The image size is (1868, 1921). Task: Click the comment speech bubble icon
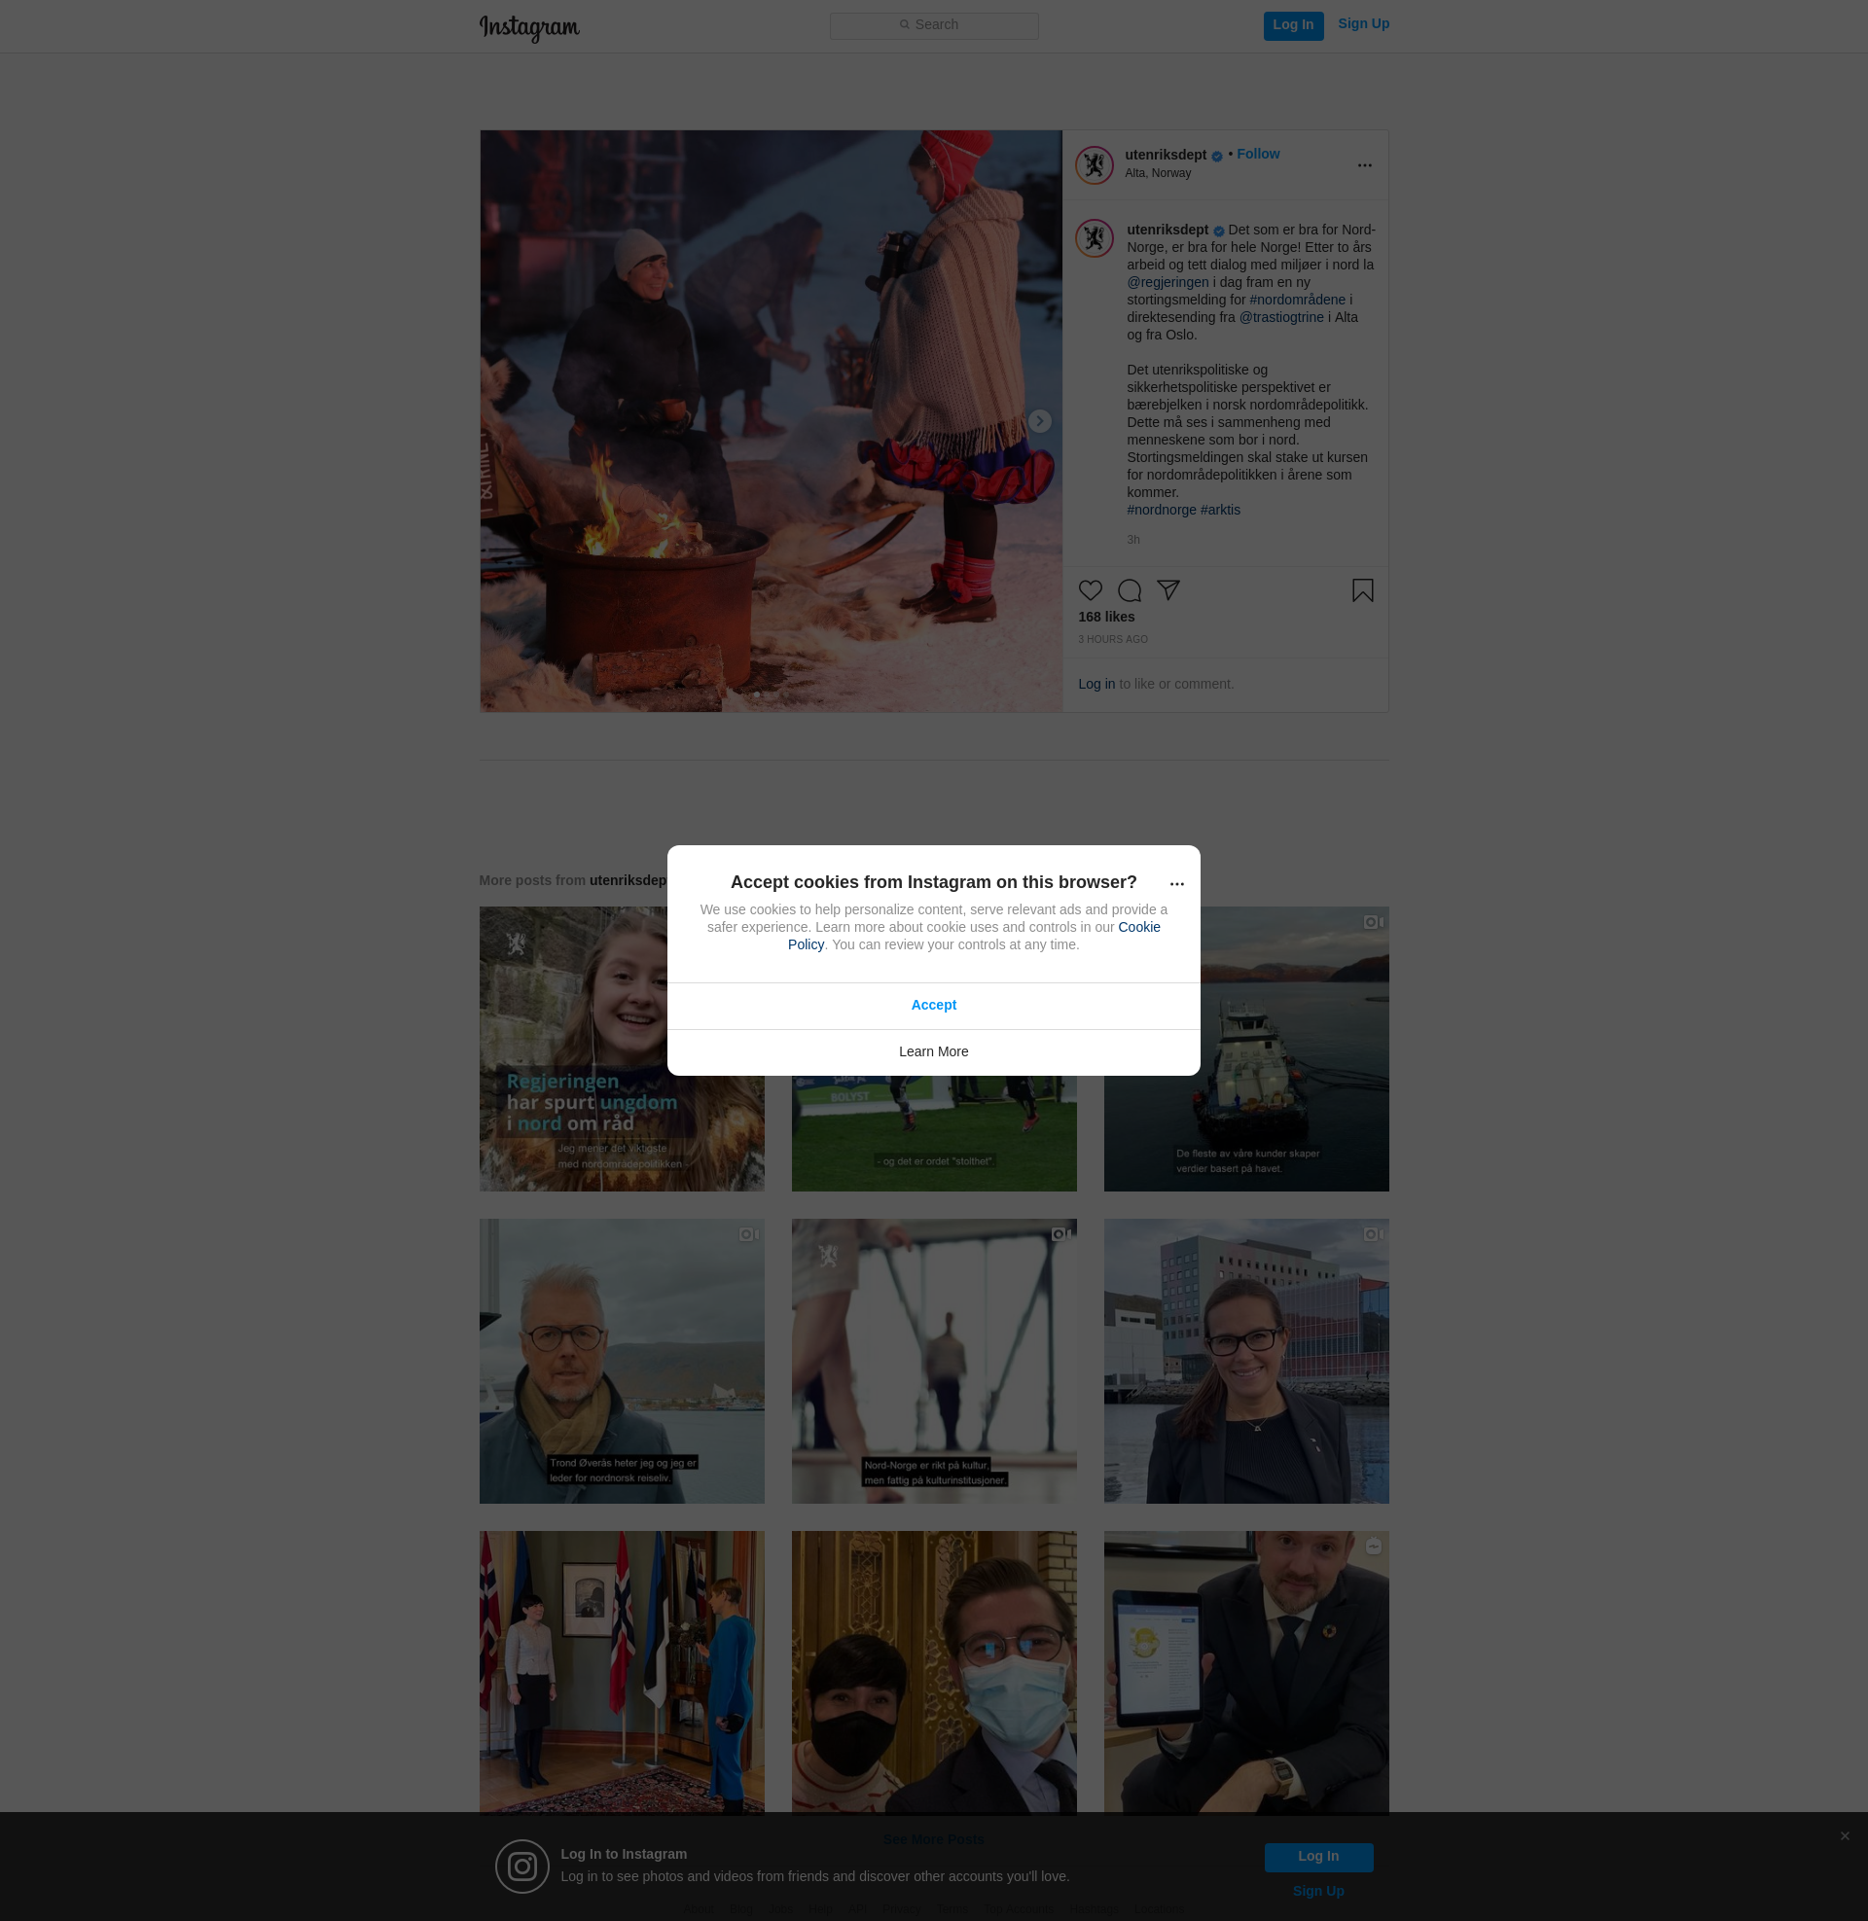point(1130,590)
